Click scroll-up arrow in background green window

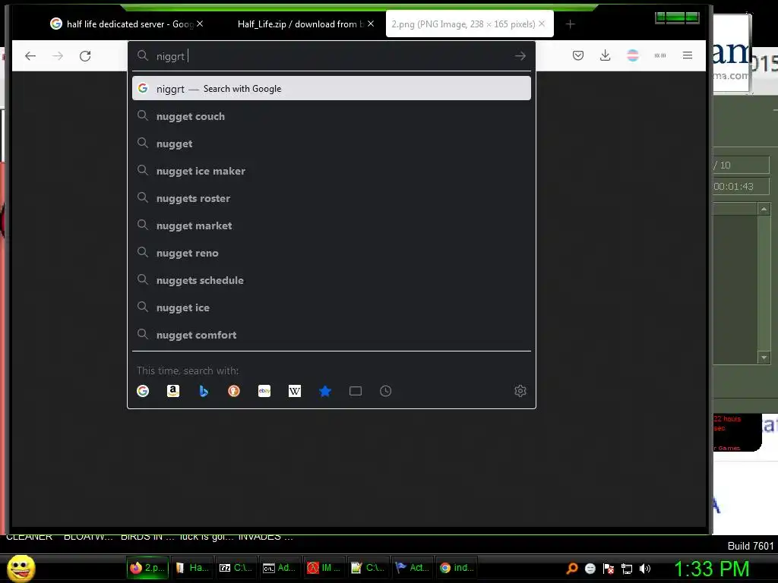pos(764,210)
